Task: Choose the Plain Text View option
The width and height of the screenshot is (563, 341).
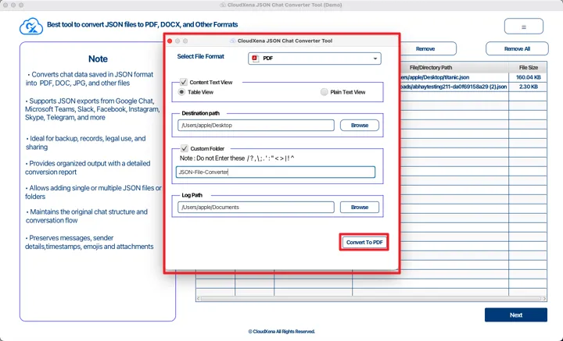Action: (325, 92)
